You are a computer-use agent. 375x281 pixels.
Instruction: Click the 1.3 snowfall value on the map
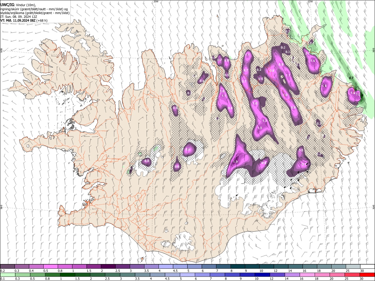(265, 121)
